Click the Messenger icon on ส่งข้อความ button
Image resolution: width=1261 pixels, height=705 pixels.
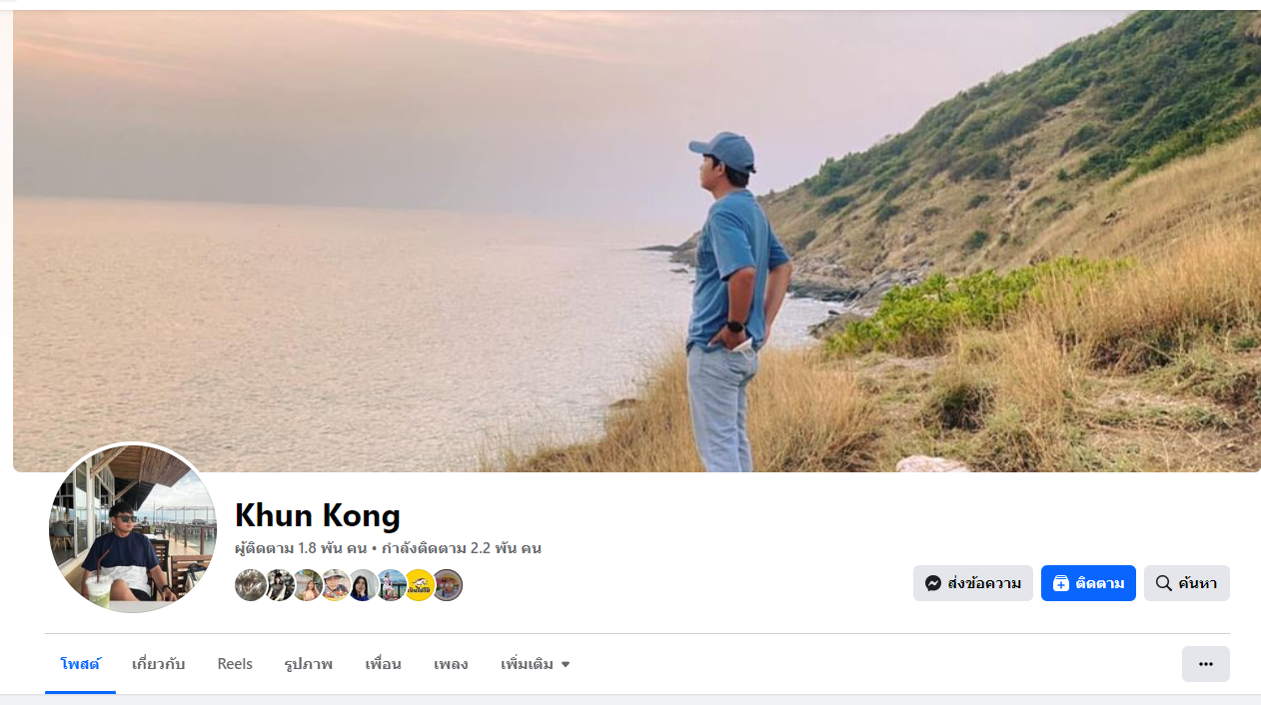[x=933, y=583]
